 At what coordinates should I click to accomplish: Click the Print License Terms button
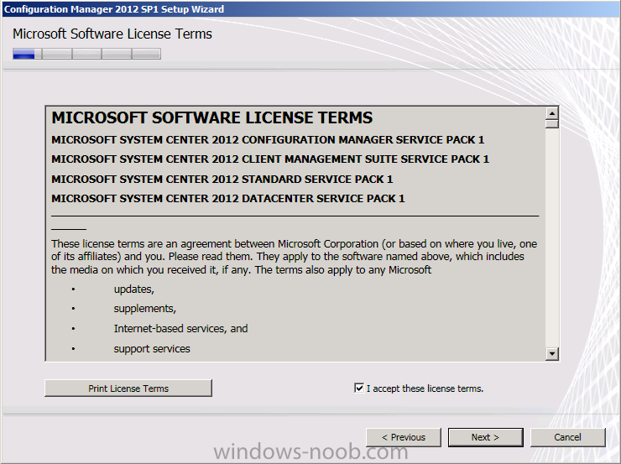click(x=128, y=388)
